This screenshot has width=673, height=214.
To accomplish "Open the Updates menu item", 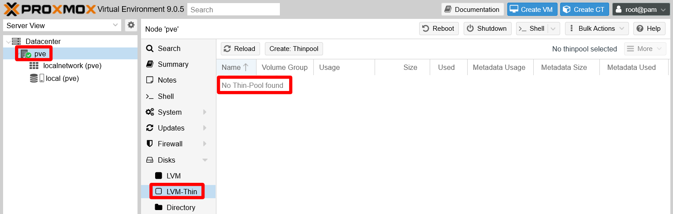I will (178, 128).
